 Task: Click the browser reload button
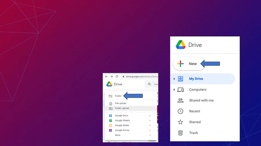[x=117, y=76]
